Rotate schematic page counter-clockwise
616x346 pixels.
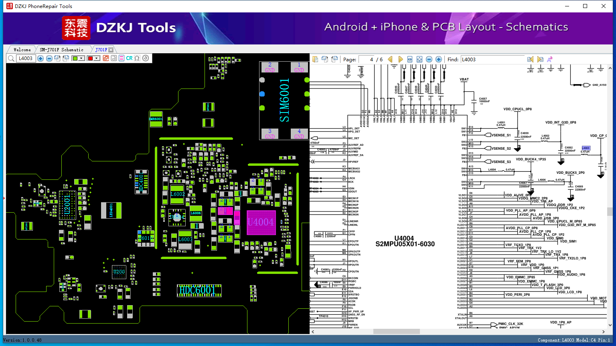pos(334,59)
